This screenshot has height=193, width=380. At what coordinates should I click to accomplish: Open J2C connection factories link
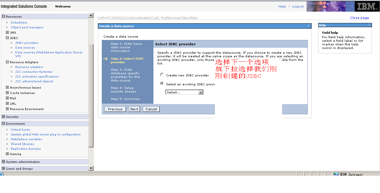(34, 72)
